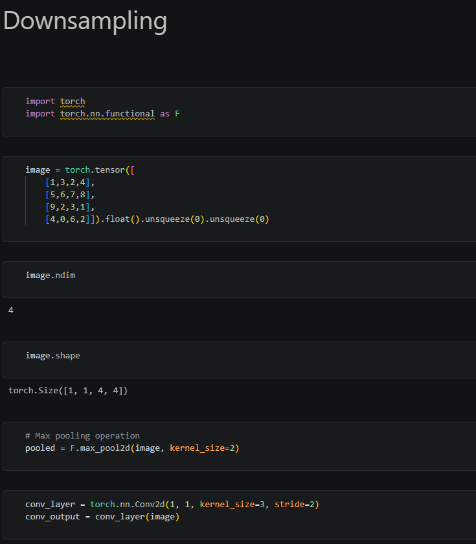Click the 'import torch.nn.functional as F' line
Screen dimensions: 476x544
[x=102, y=114]
